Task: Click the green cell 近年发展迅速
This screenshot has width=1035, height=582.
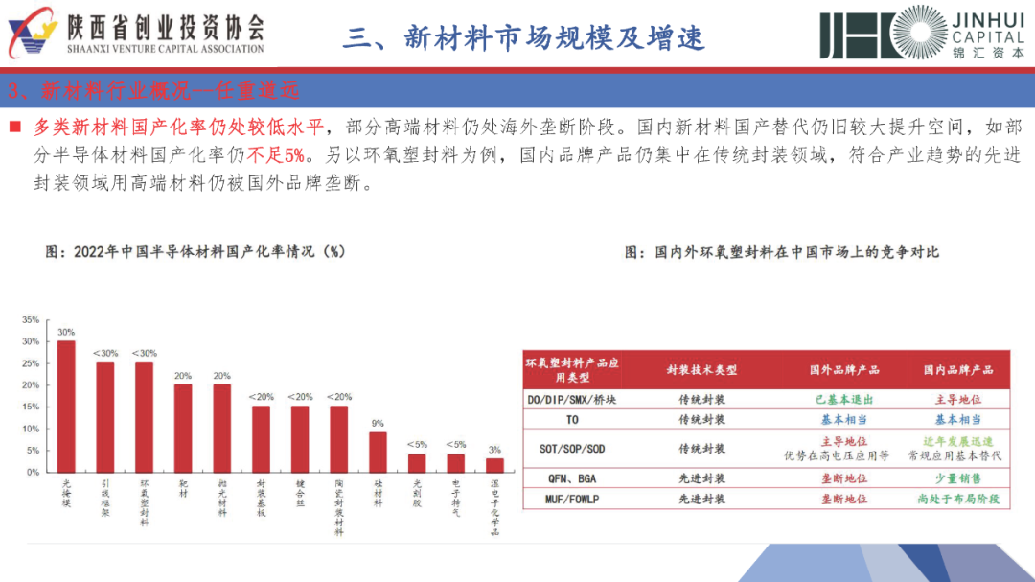Action: tap(957, 441)
